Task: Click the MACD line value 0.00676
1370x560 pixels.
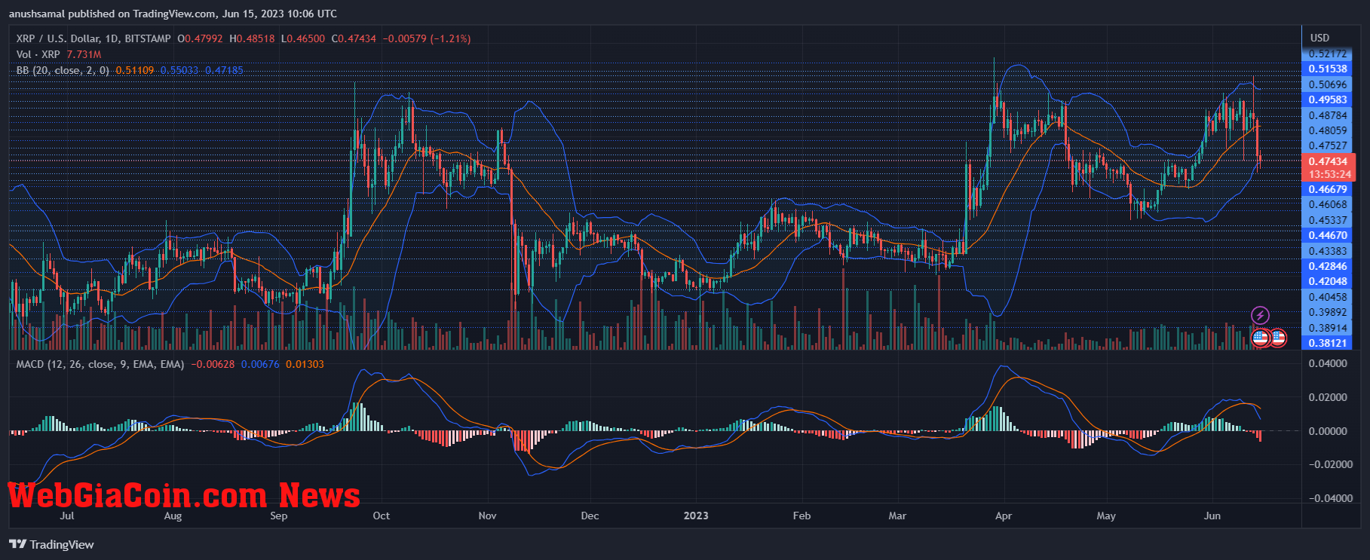Action: pyautogui.click(x=260, y=364)
